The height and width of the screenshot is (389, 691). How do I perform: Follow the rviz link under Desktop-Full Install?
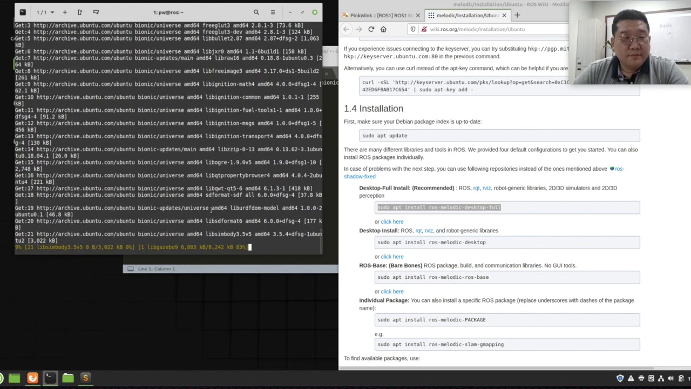point(486,188)
